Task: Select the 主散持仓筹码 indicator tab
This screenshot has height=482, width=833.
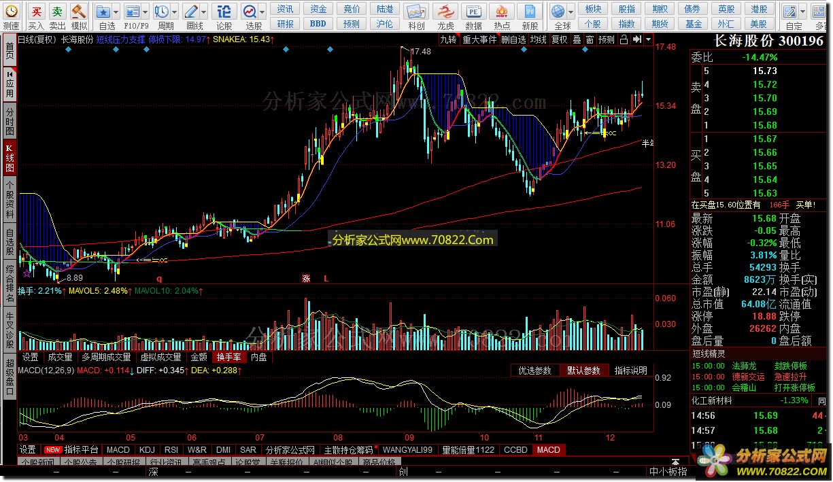Action: [x=348, y=449]
